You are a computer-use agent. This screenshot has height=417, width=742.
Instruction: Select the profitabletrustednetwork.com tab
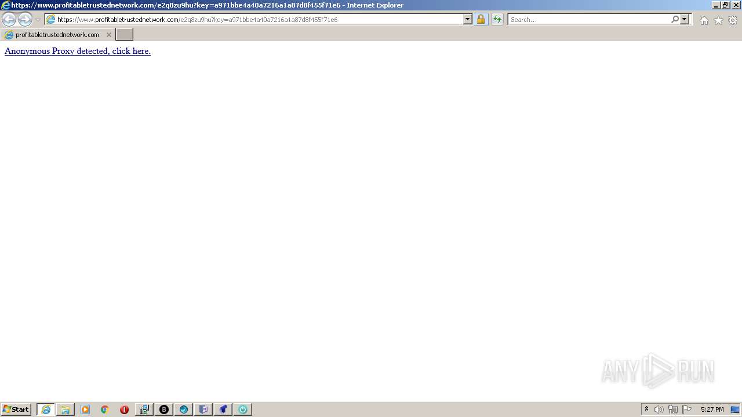point(57,35)
